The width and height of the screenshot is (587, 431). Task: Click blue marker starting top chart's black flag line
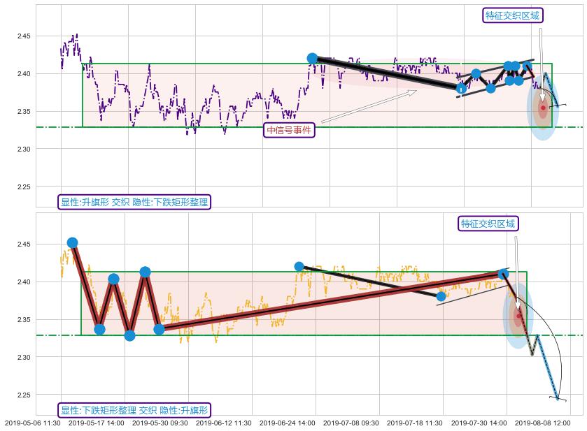pos(312,59)
